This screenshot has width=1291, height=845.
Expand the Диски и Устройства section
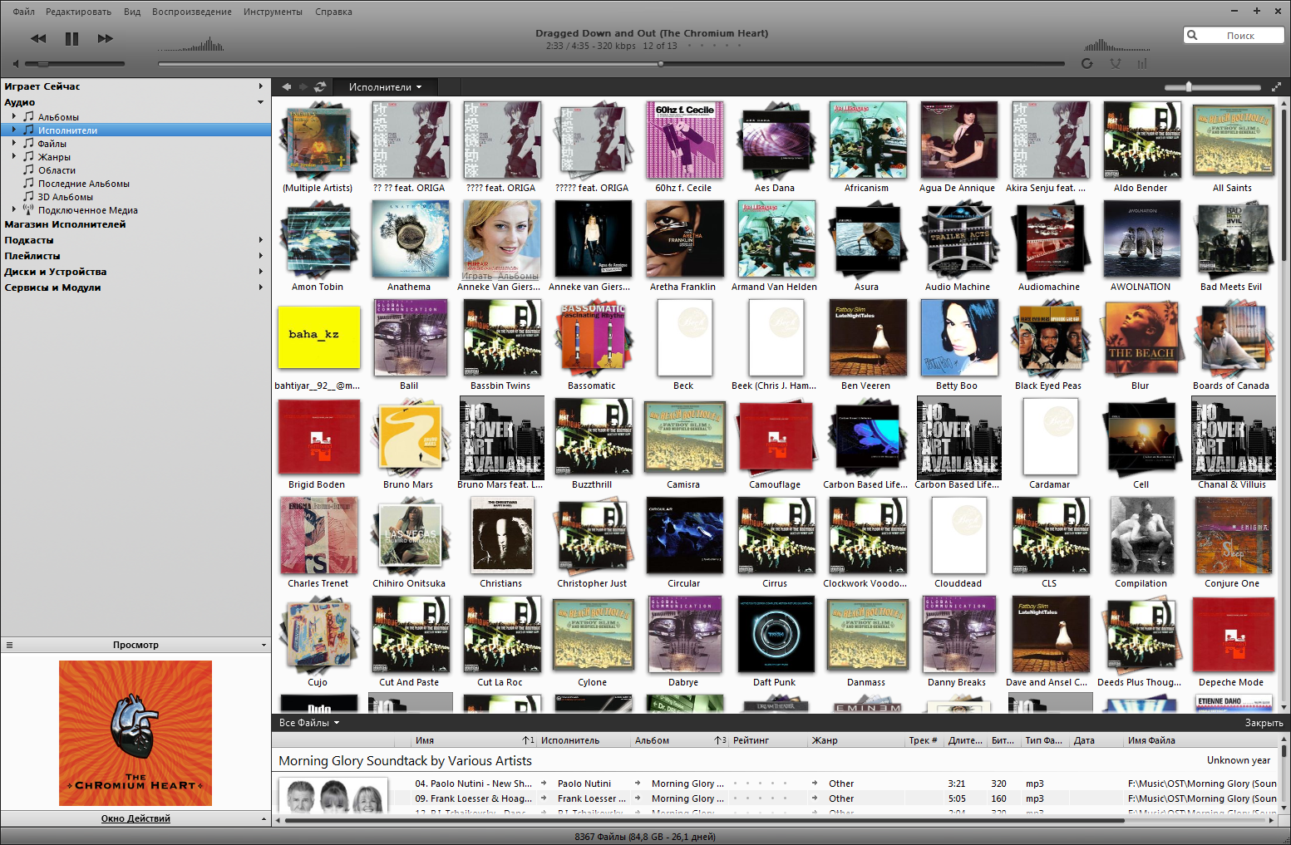coord(260,272)
